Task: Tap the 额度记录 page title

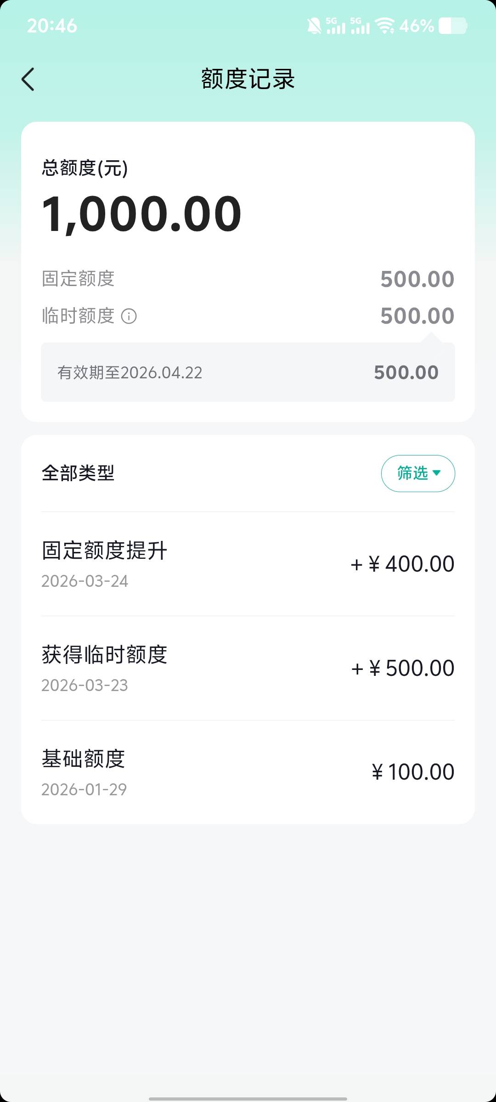Action: (248, 79)
